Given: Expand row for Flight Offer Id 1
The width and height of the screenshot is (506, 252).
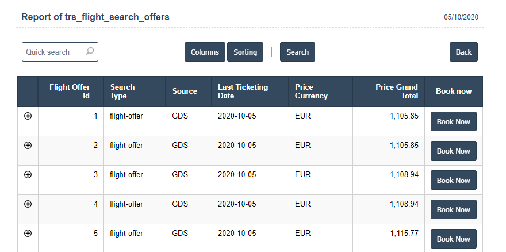Looking at the screenshot, I should [x=28, y=116].
